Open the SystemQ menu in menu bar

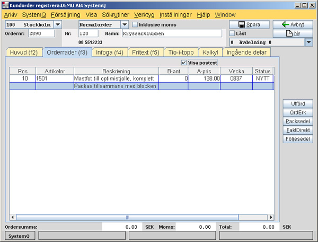pyautogui.click(x=34, y=15)
